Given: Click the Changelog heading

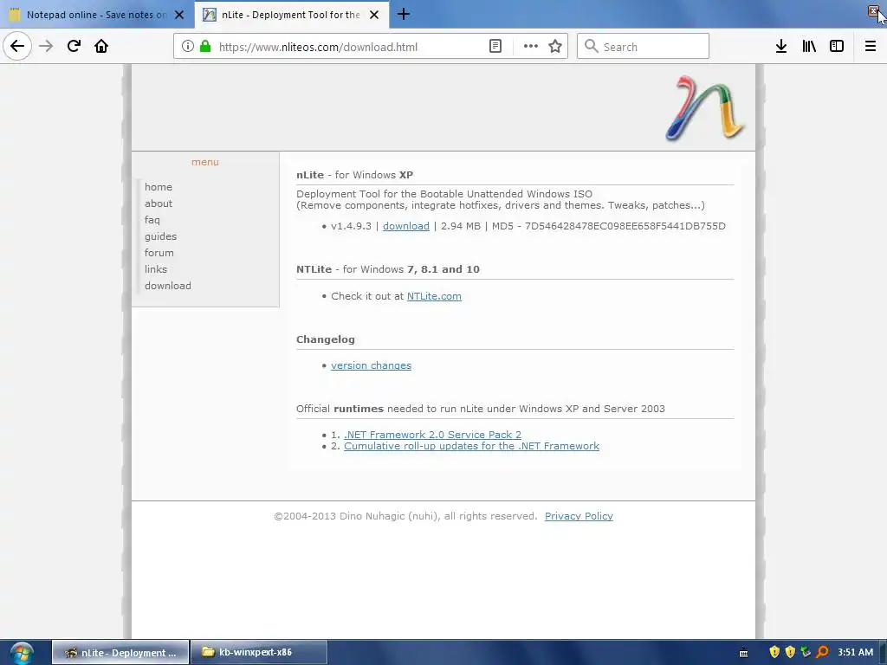Looking at the screenshot, I should tap(326, 339).
